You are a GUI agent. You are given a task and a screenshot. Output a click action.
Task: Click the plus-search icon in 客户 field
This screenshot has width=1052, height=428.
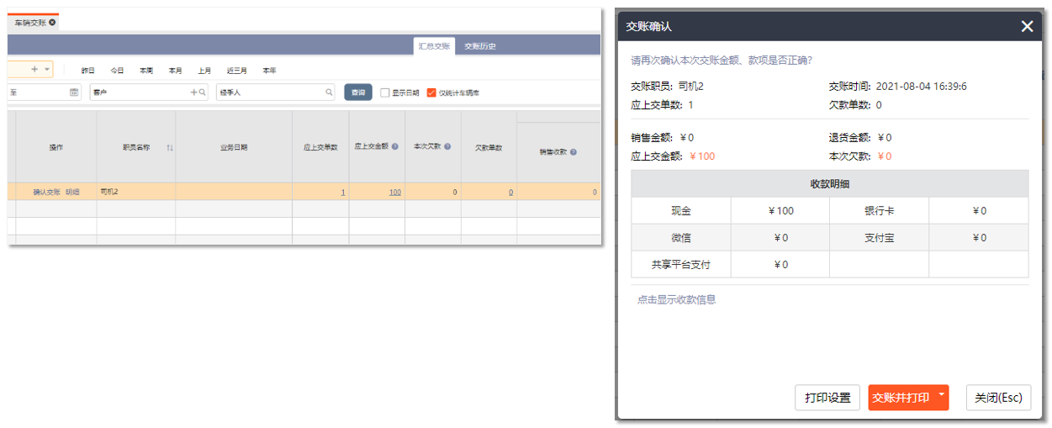(x=198, y=92)
